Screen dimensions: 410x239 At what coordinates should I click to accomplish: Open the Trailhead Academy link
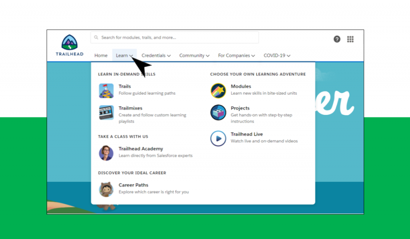click(141, 149)
